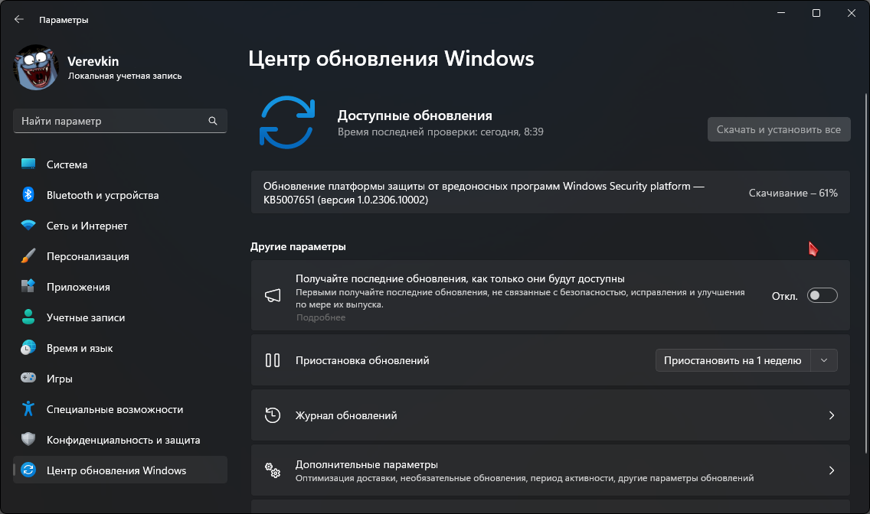Click the Специальные возможности accessibility icon

[x=28, y=408]
